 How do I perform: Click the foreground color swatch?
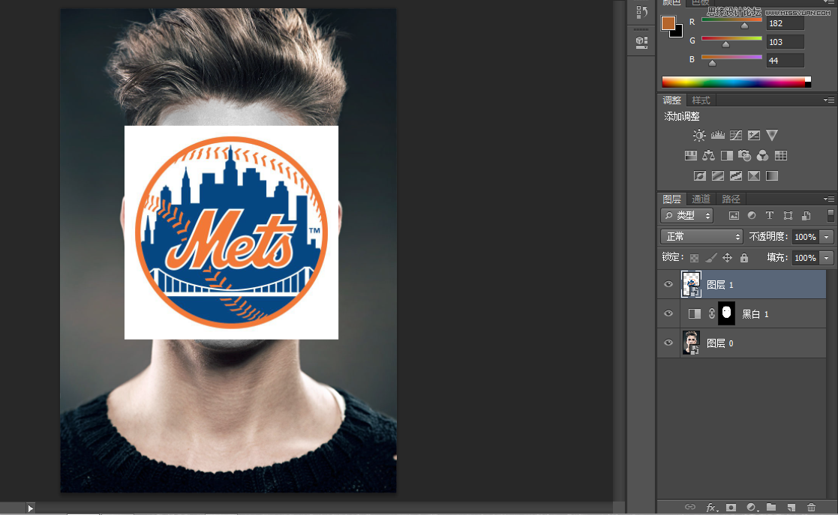(x=668, y=23)
